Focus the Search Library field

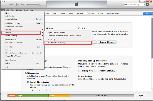134,4
